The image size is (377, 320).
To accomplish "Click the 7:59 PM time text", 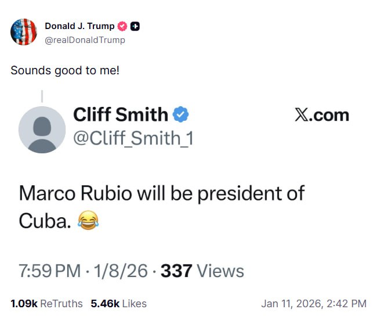I will [49, 271].
